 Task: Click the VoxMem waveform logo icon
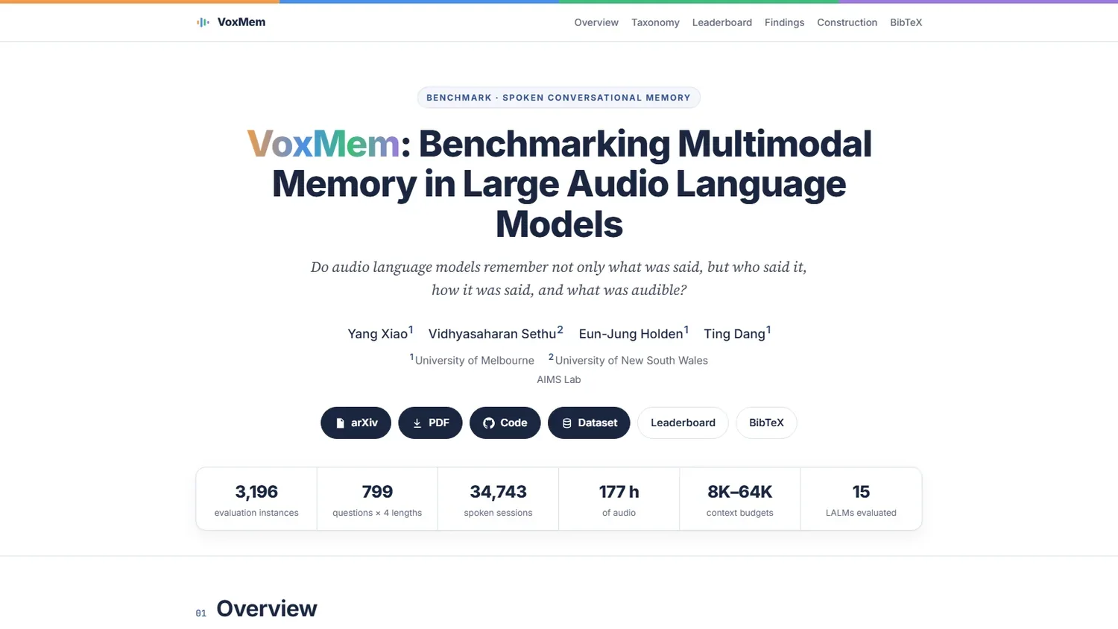coord(203,22)
